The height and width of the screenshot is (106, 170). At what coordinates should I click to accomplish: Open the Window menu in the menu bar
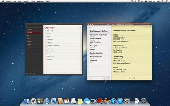(x=40, y=1)
